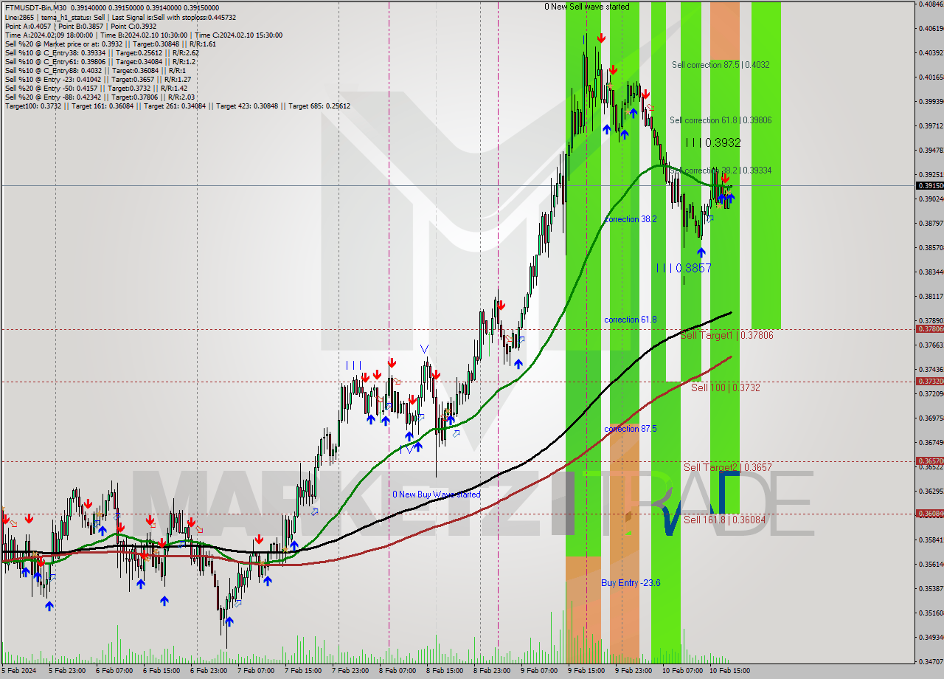This screenshot has height=679, width=944.
Task: Click the '| | | 0.3932' wave label
Action: (712, 142)
